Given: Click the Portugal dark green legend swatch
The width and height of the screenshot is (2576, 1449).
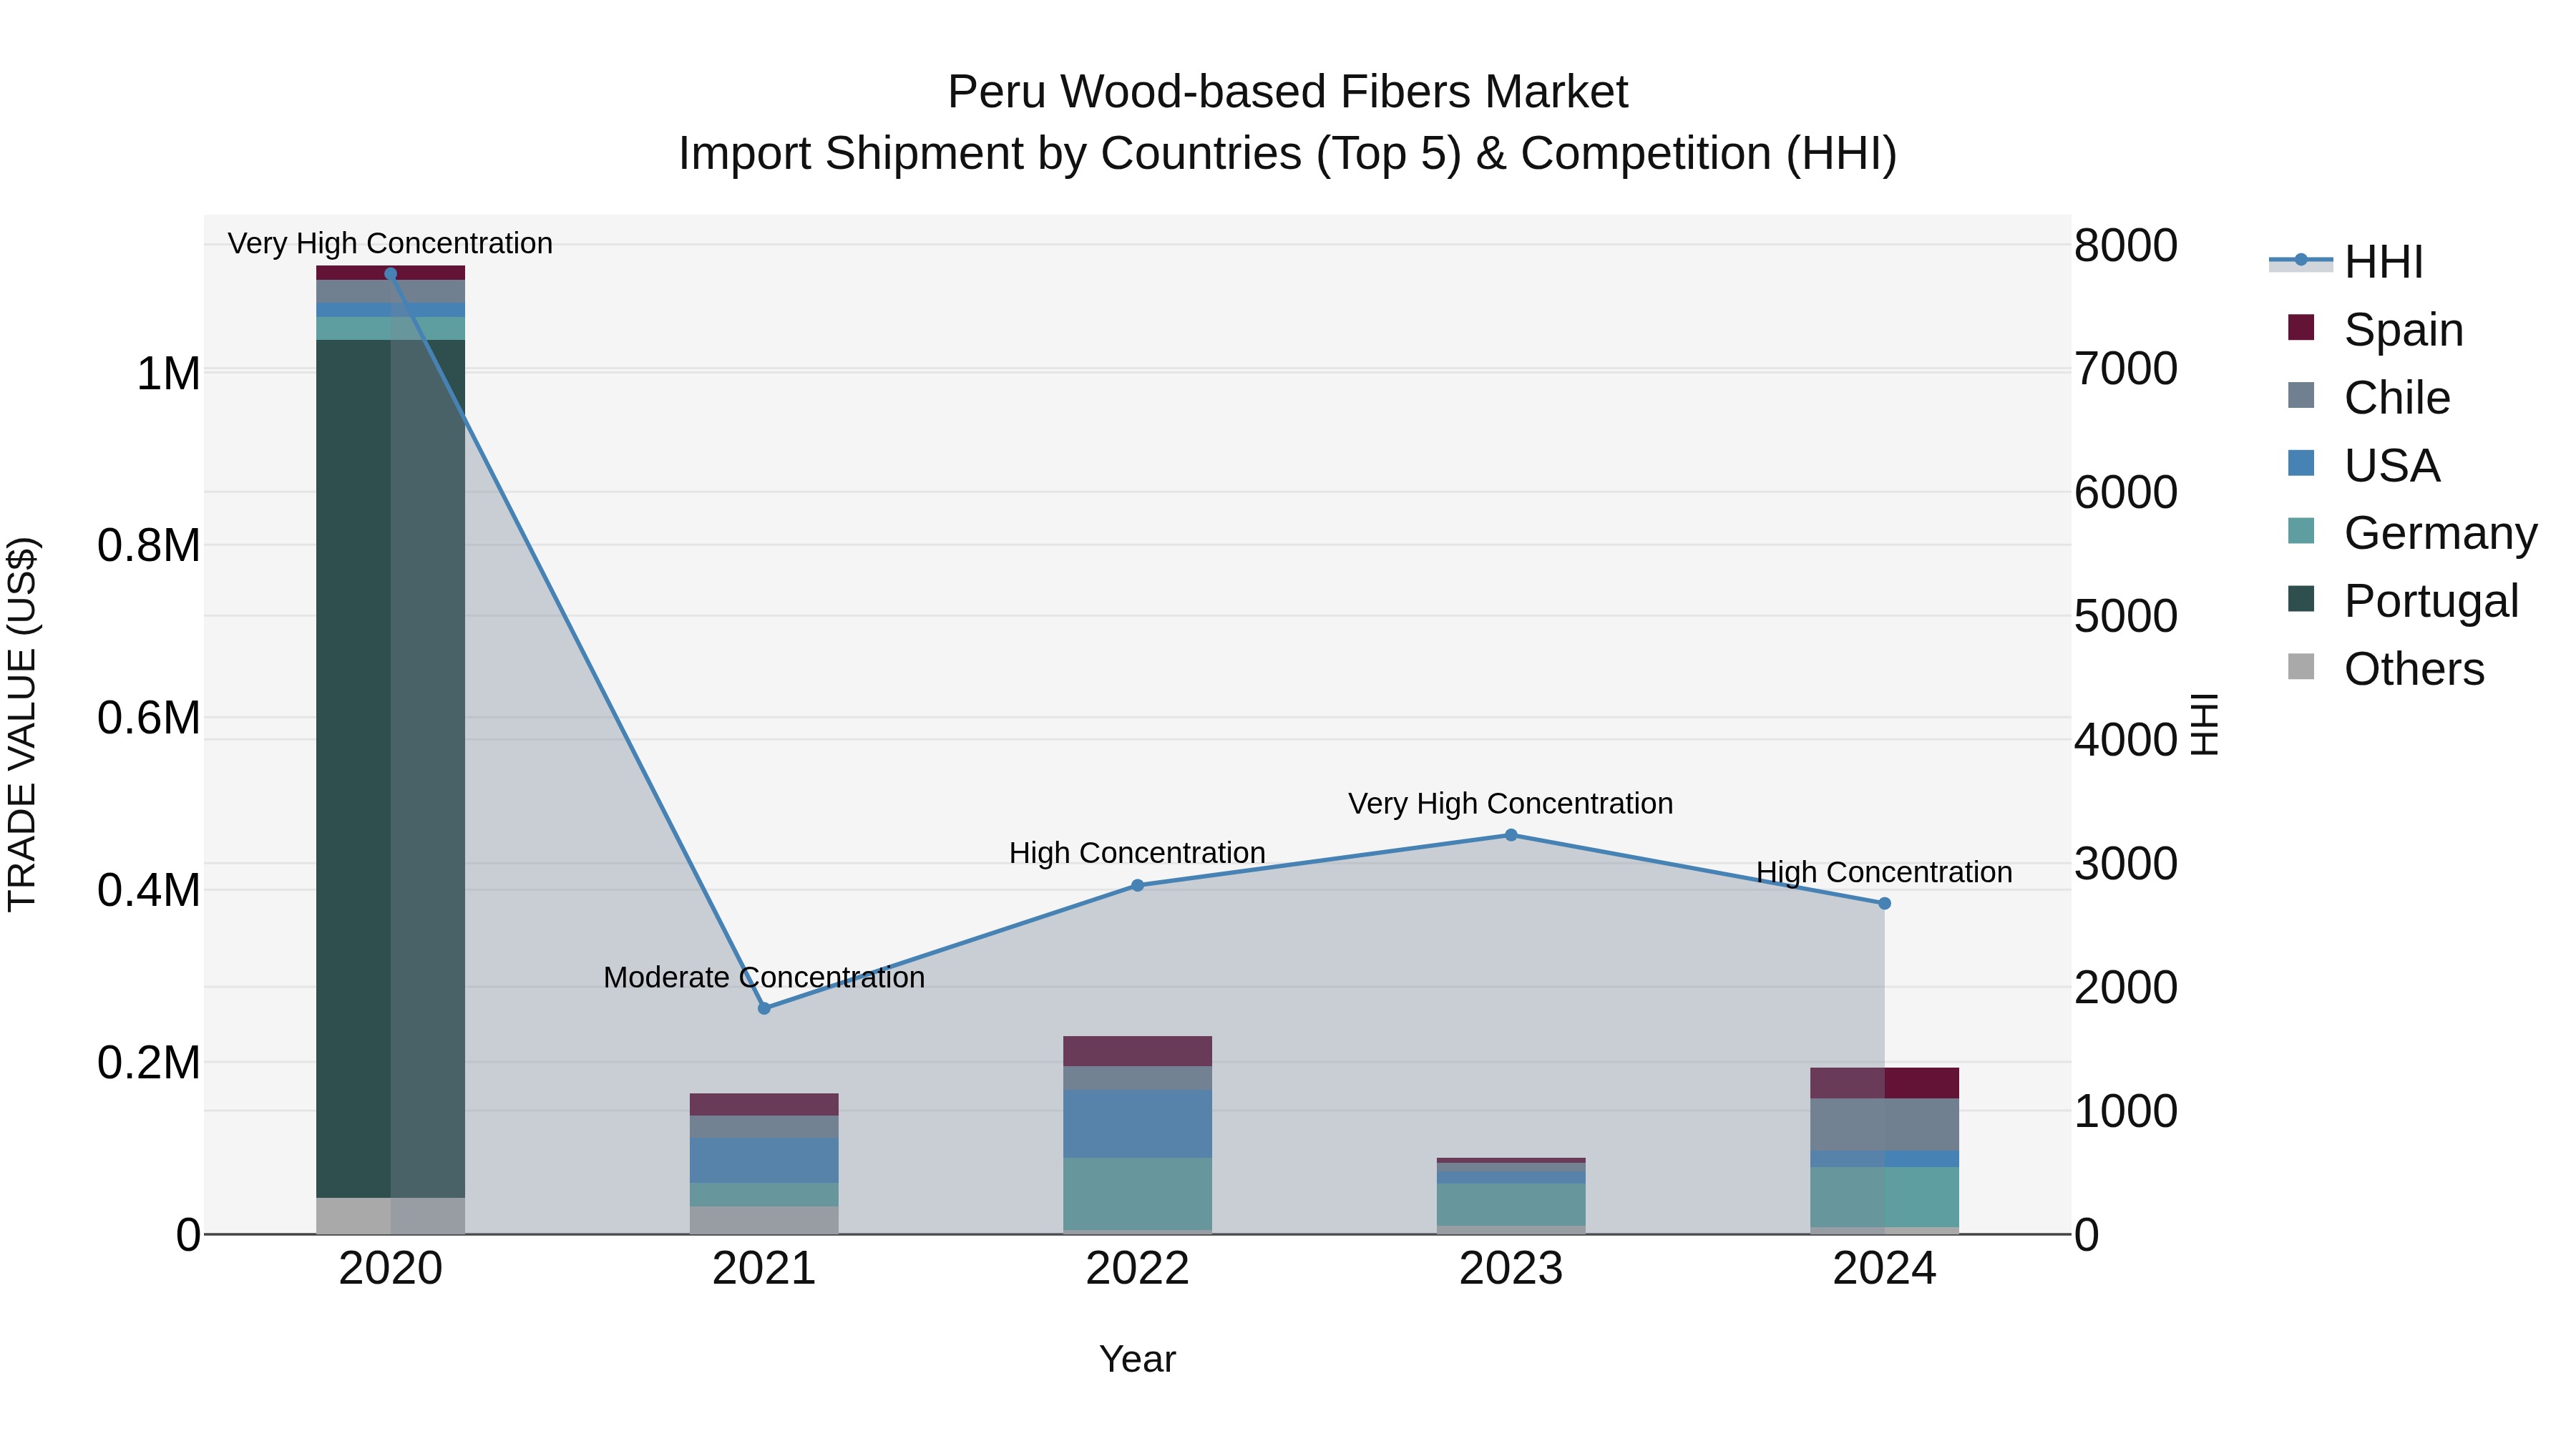Looking at the screenshot, I should (x=2301, y=598).
